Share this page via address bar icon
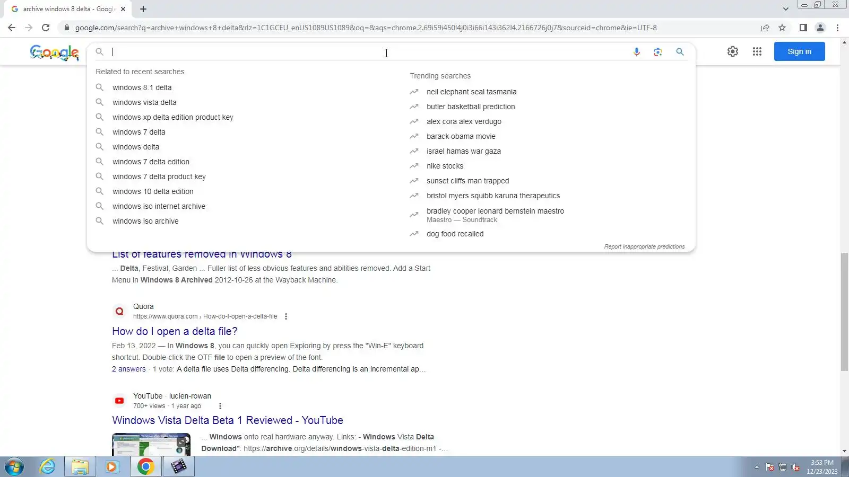Screen dimensions: 849x477 tap(765, 28)
